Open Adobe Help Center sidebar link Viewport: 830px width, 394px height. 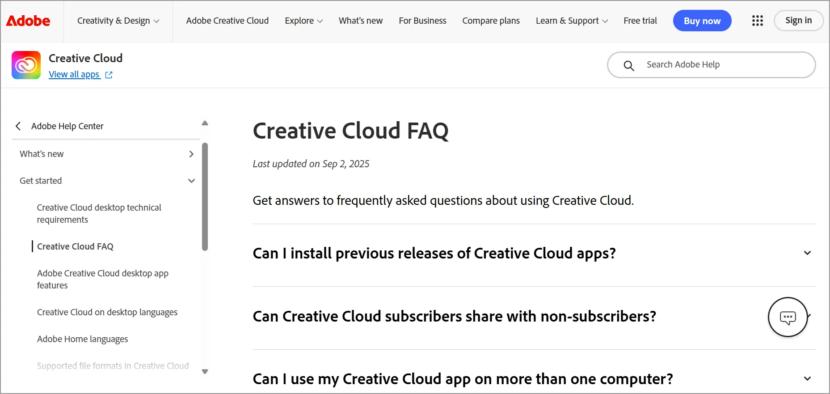[x=67, y=126]
